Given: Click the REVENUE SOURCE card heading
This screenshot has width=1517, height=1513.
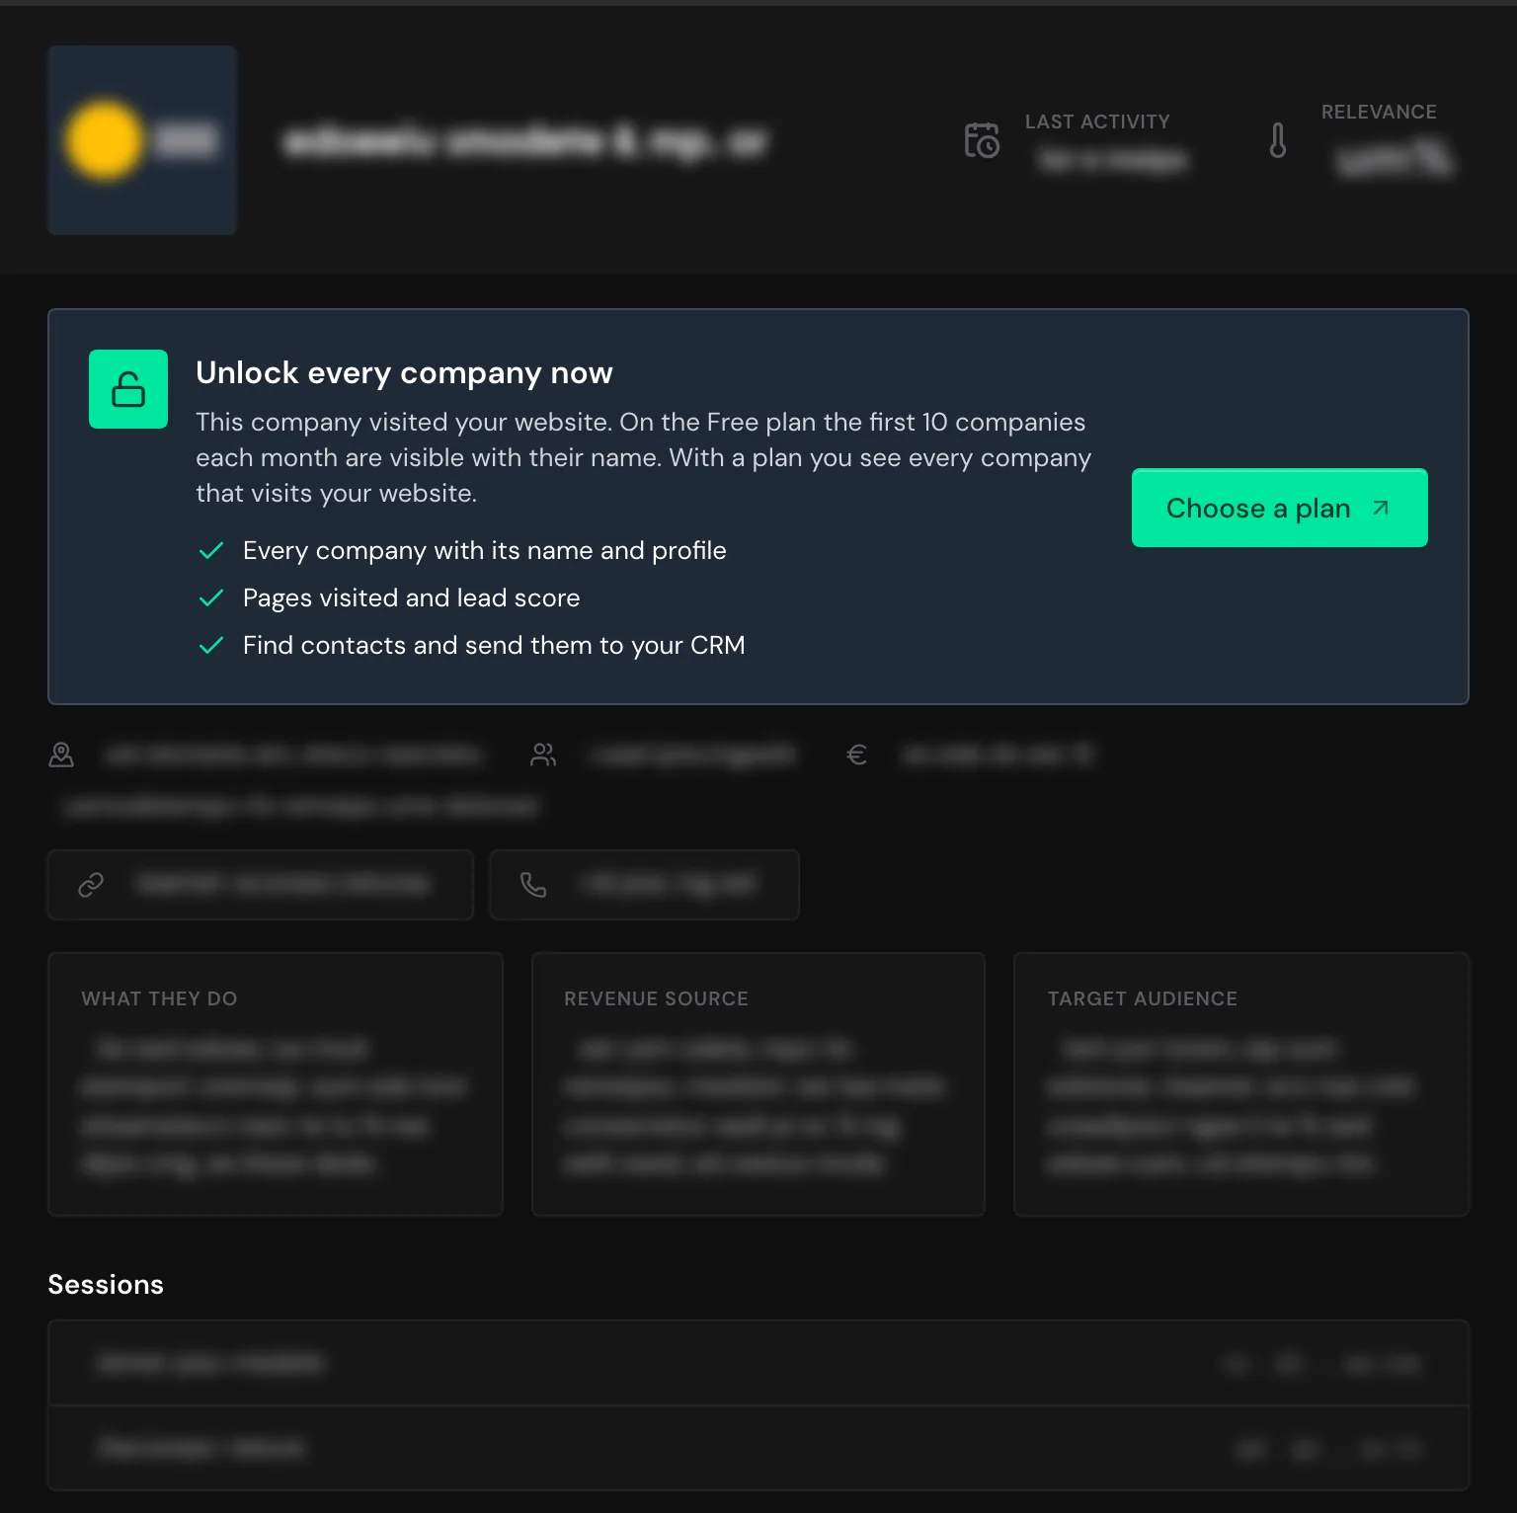Looking at the screenshot, I should pyautogui.click(x=656, y=998).
